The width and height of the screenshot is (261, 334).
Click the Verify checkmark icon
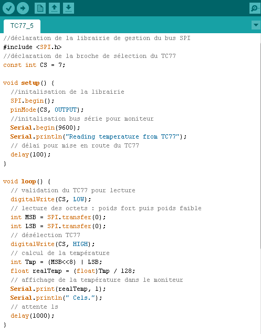click(8, 8)
